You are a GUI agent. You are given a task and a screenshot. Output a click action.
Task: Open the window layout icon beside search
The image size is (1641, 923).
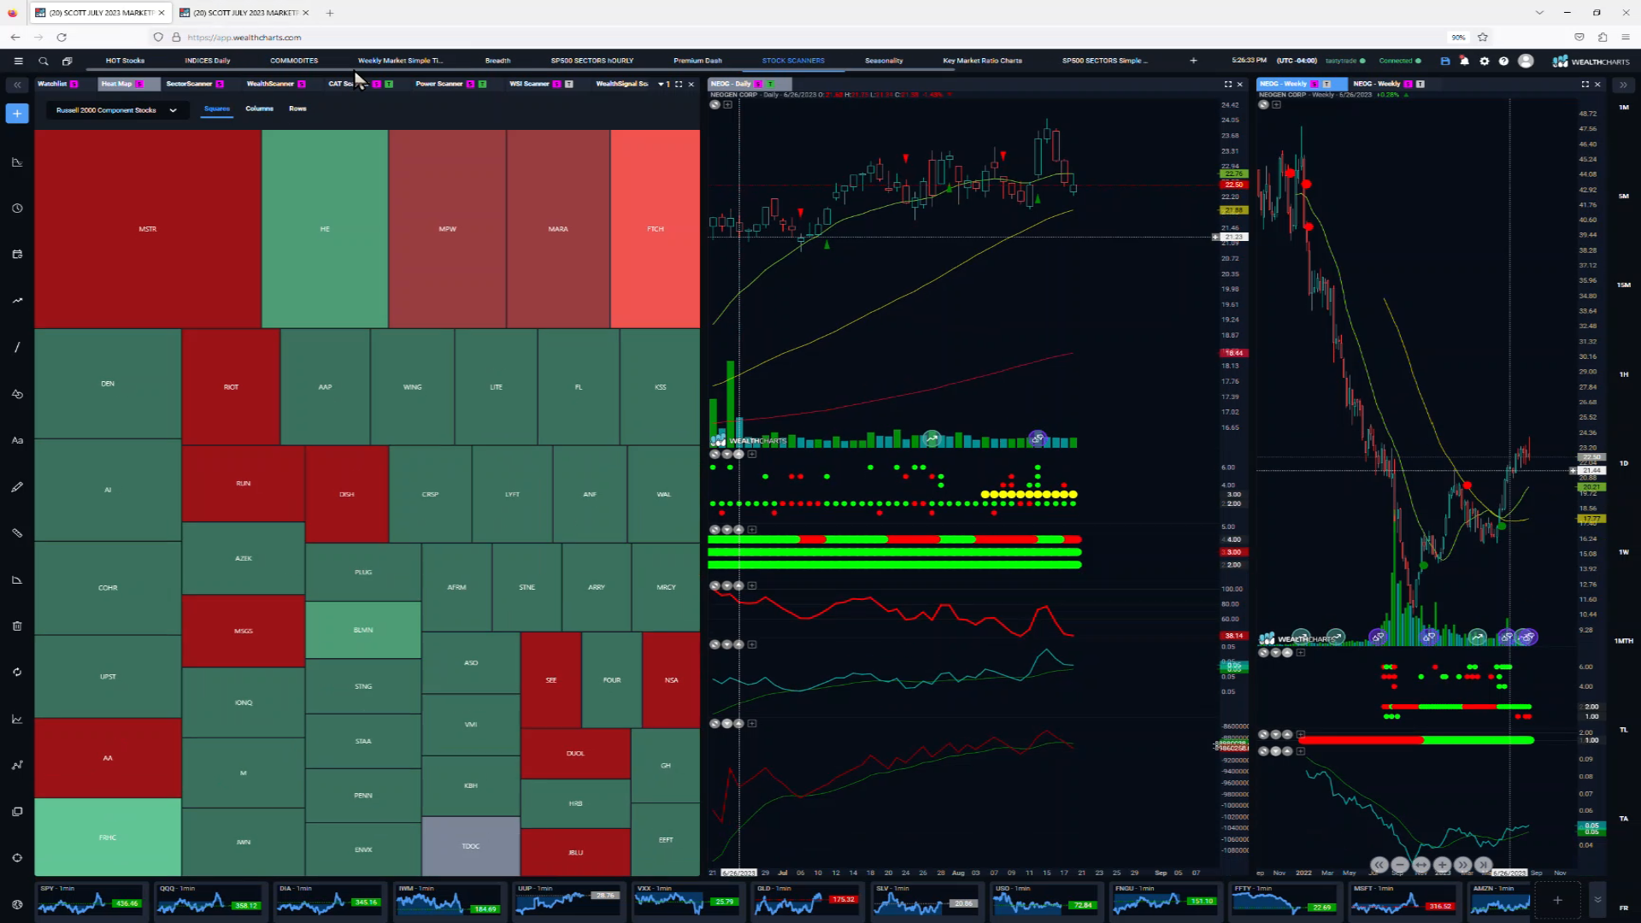68,61
